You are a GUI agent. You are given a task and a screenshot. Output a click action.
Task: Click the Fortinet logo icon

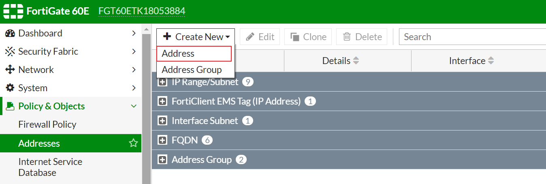point(13,11)
